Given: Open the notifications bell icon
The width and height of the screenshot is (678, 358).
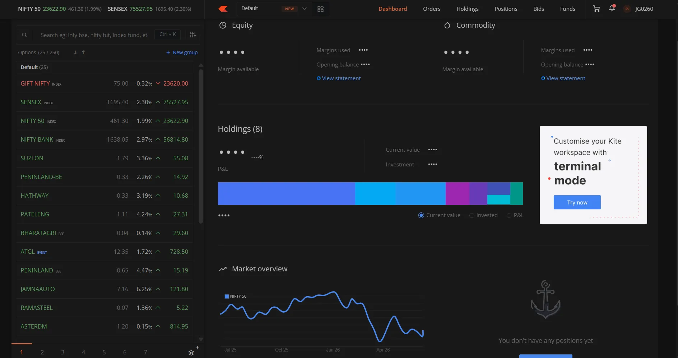Looking at the screenshot, I should click(612, 8).
